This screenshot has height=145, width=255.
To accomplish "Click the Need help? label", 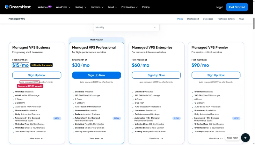I will point(232,138).
